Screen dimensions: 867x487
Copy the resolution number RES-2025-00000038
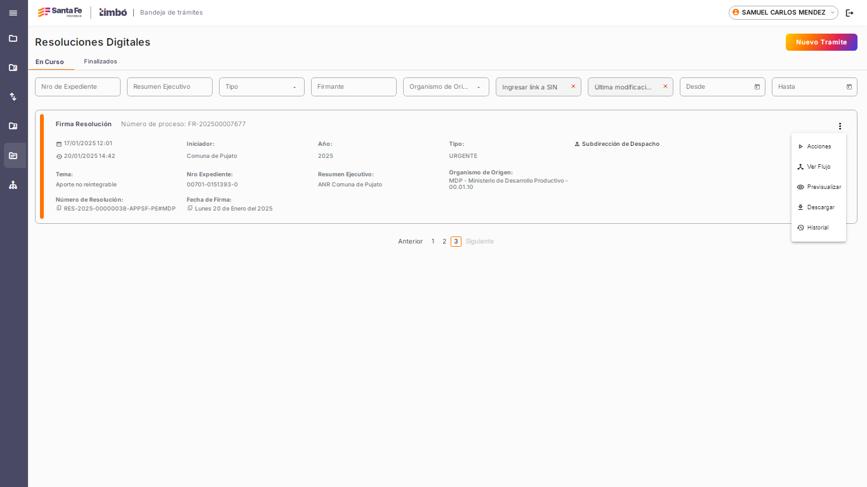click(59, 209)
